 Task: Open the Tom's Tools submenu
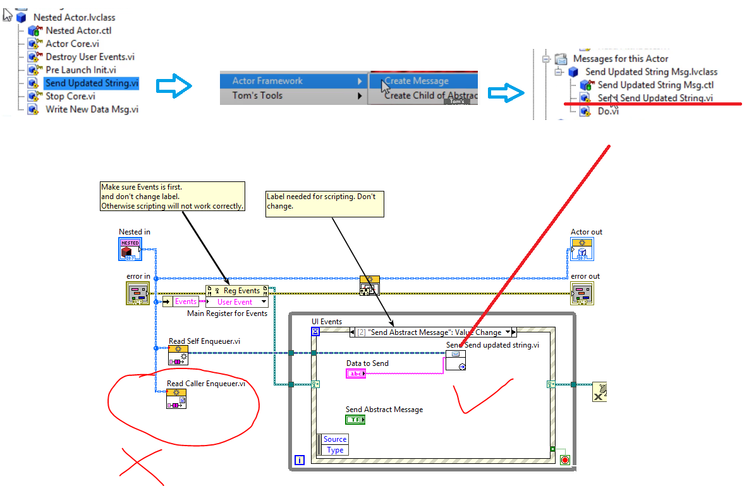point(294,95)
